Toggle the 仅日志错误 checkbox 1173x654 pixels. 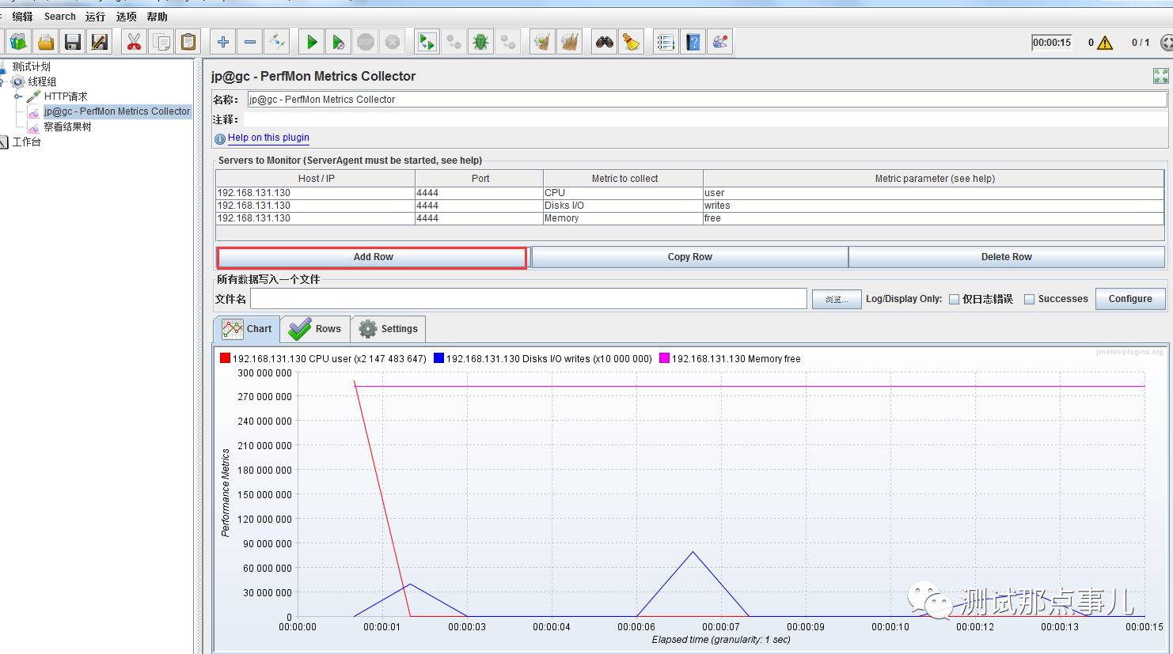click(955, 299)
